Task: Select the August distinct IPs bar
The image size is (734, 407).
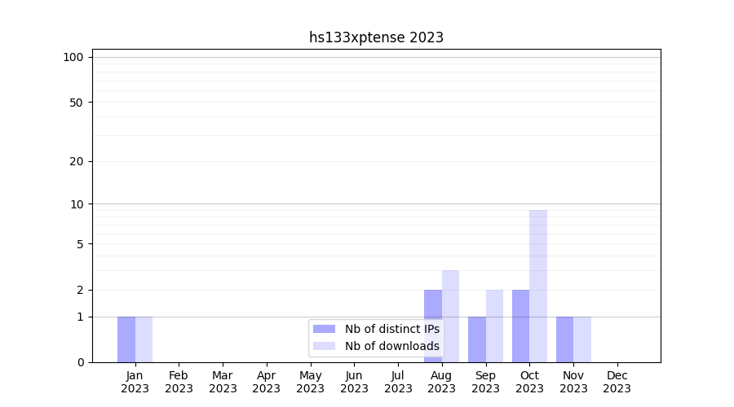Action: pyautogui.click(x=433, y=326)
